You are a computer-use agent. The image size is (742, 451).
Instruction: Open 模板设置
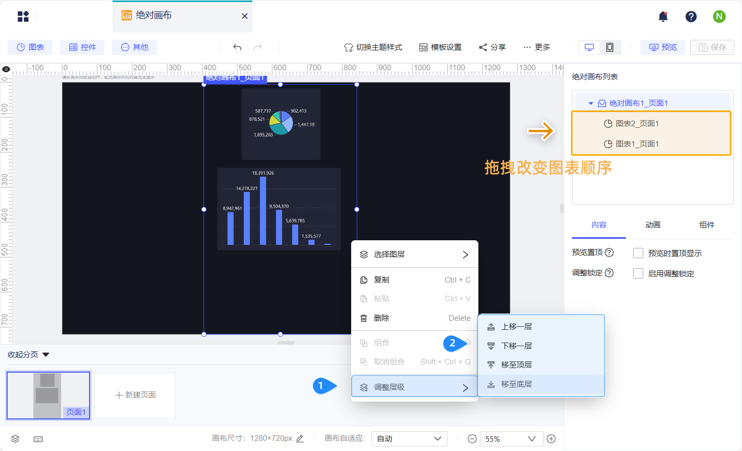click(x=440, y=47)
